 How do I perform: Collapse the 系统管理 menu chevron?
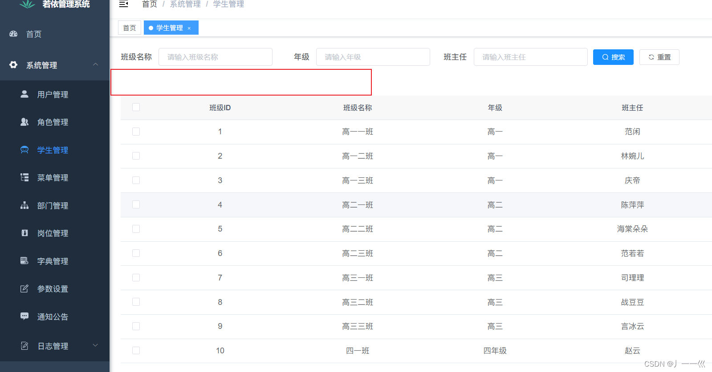pos(95,64)
